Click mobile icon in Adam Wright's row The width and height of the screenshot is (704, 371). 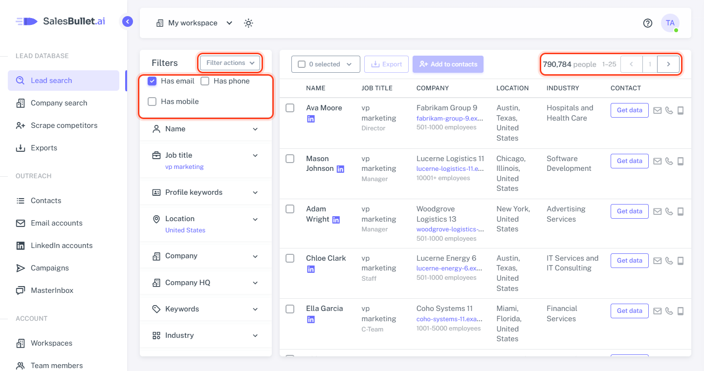(x=681, y=211)
